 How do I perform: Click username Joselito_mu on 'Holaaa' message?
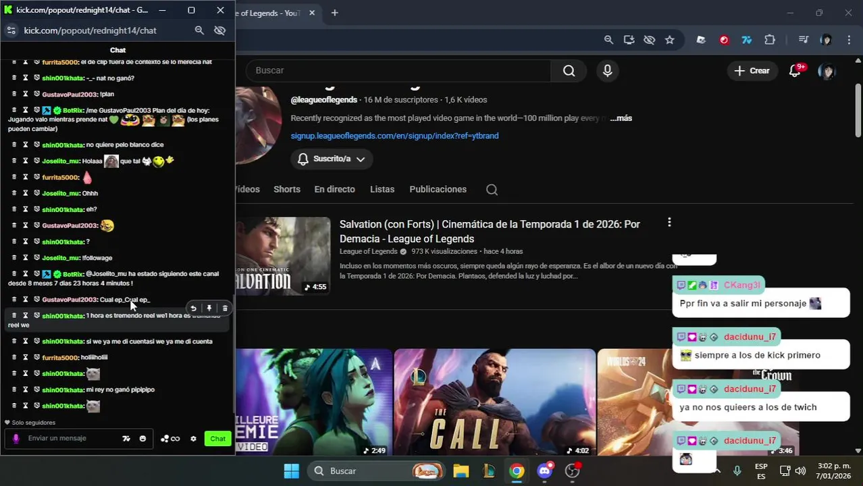click(60, 161)
